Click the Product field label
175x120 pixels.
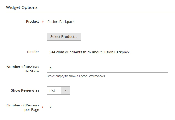[32, 22]
